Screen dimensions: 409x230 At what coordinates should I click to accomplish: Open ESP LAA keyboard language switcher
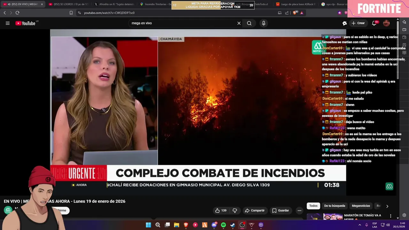pos(374,225)
